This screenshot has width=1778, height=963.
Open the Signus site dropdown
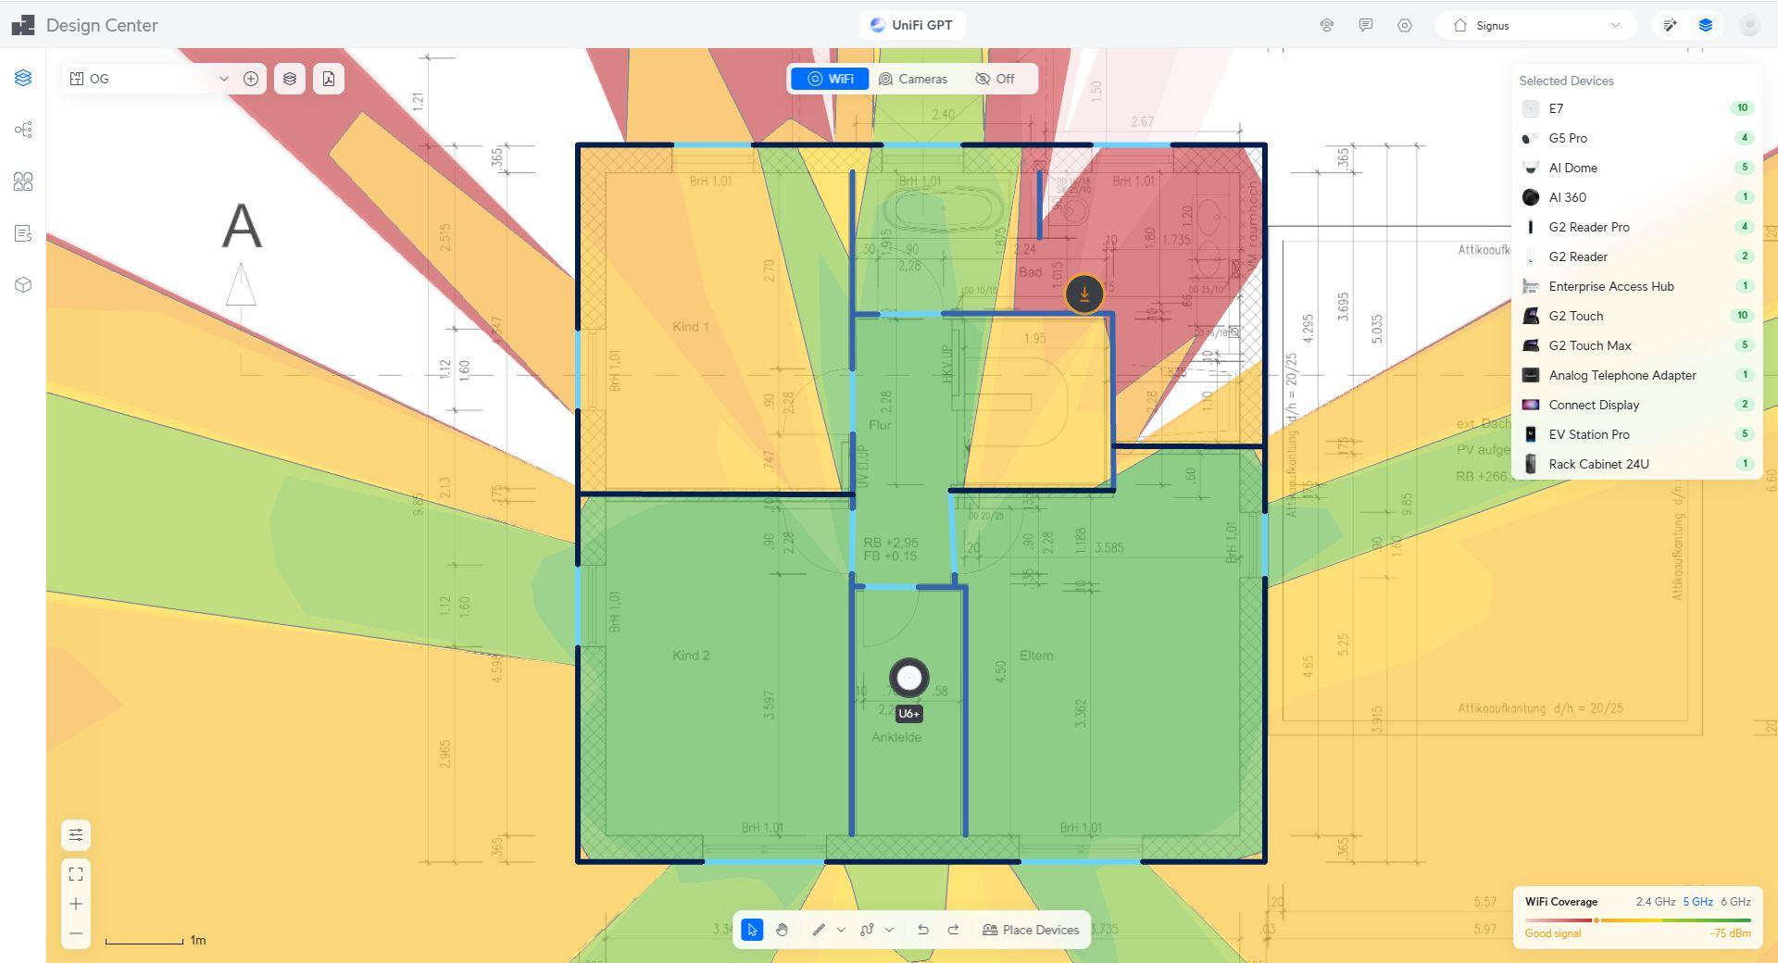tap(1536, 25)
